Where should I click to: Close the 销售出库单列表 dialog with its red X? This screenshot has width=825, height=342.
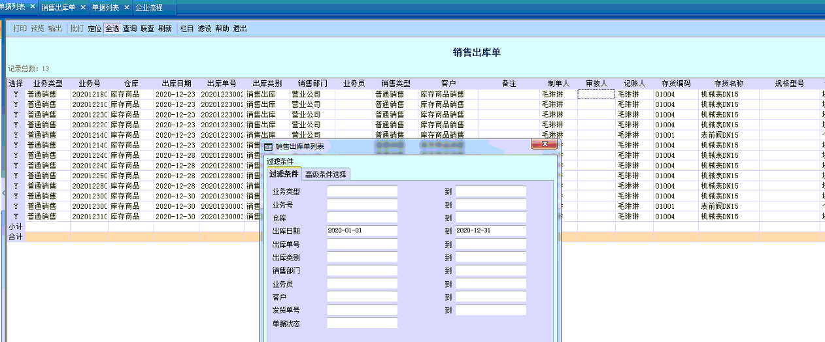[544, 144]
